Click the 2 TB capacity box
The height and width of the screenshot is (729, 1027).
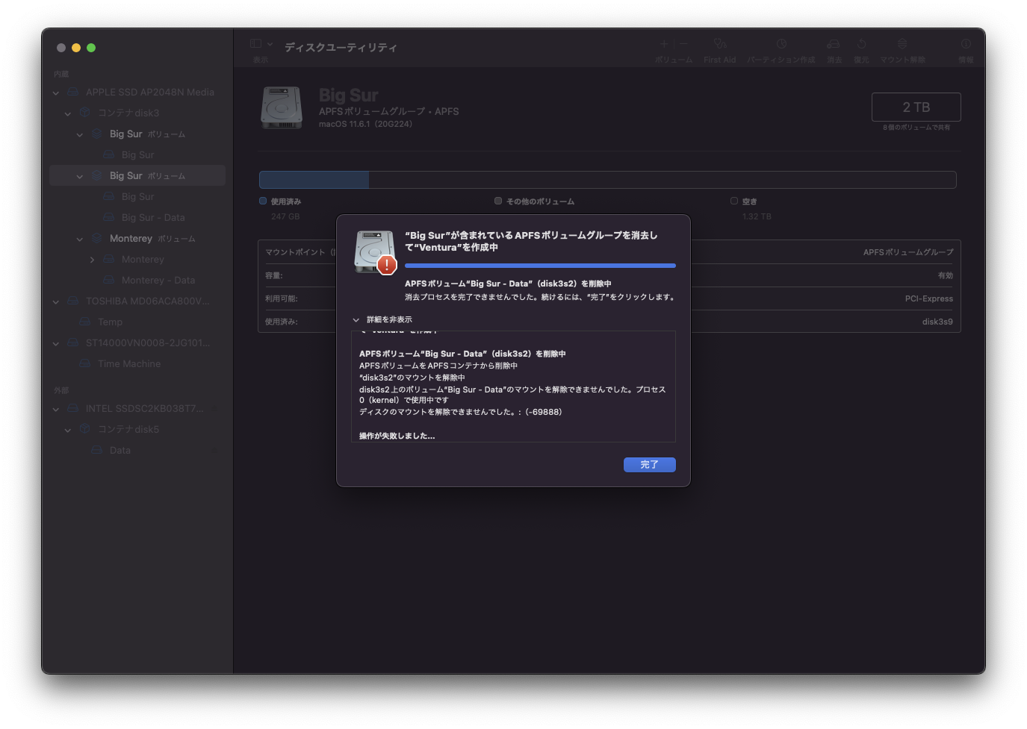click(x=916, y=107)
